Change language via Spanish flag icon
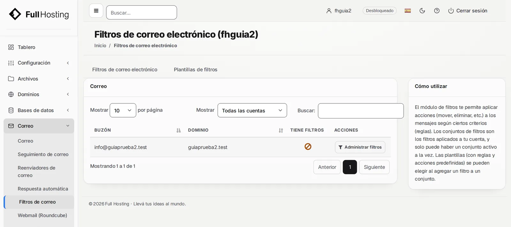Viewport: 511px width, 227px height. pyautogui.click(x=408, y=11)
